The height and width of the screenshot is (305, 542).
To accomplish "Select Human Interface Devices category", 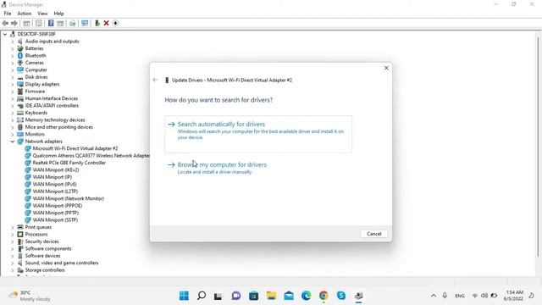I will tap(51, 98).
